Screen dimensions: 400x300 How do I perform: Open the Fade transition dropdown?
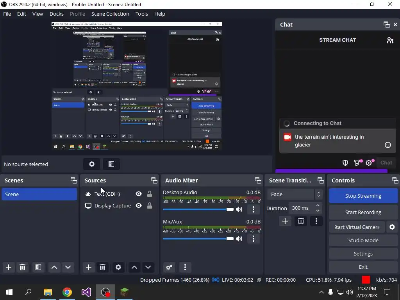[x=295, y=195]
